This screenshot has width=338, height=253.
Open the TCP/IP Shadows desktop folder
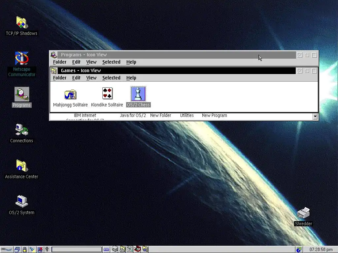point(21,23)
